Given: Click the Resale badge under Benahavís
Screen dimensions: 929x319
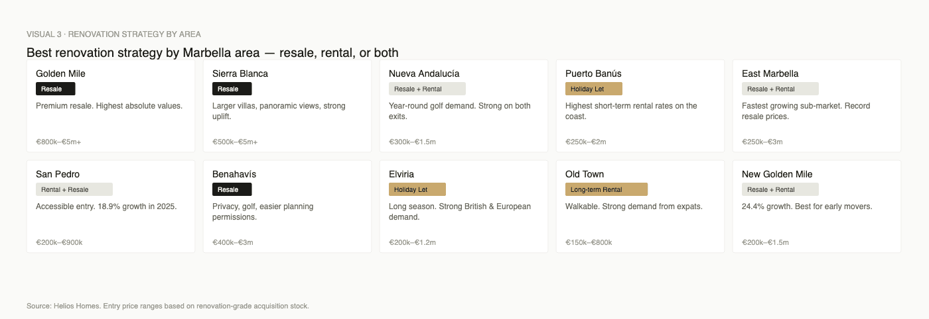Looking at the screenshot, I should click(x=232, y=189).
